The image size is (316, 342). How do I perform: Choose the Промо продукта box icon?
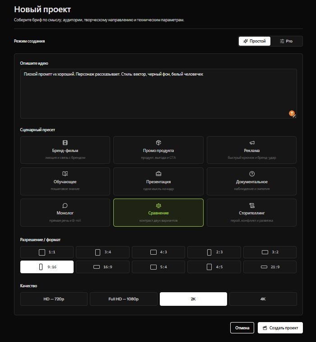[x=158, y=142]
